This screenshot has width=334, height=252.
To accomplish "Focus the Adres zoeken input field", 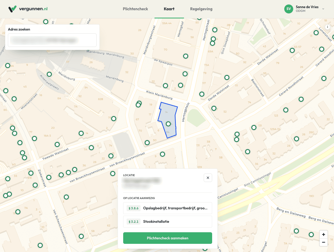I will click(52, 40).
